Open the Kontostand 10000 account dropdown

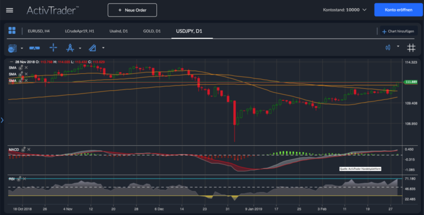345,10
